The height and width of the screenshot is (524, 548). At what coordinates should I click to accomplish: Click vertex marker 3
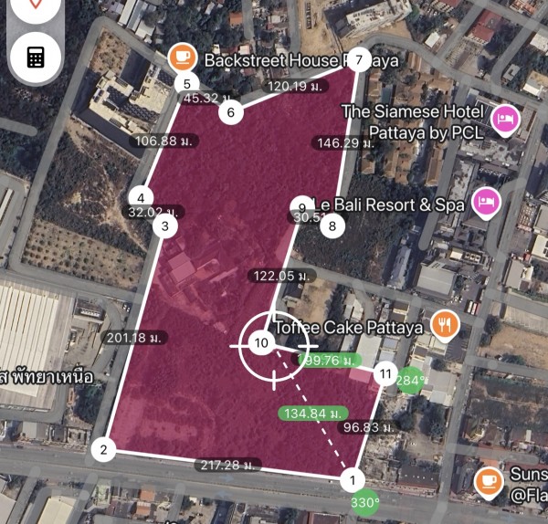point(165,226)
